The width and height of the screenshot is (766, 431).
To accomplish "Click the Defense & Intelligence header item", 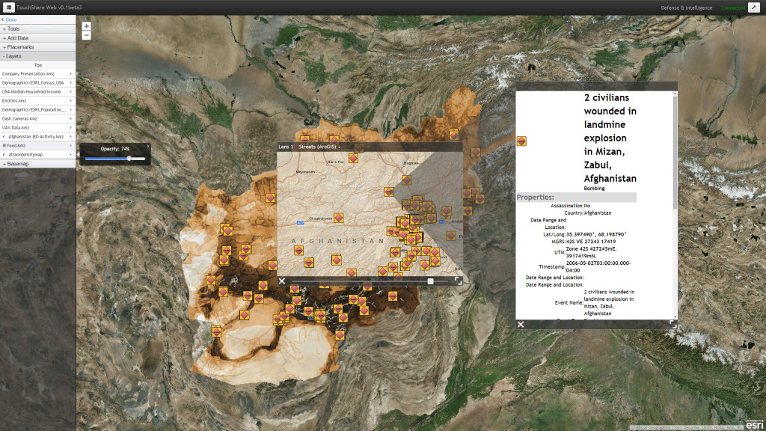I will coord(687,7).
